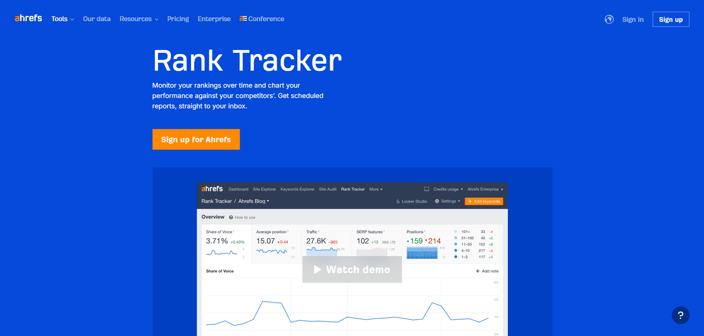704x336 pixels.
Task: Click the 101+ positions legend dot
Action: click(455, 231)
